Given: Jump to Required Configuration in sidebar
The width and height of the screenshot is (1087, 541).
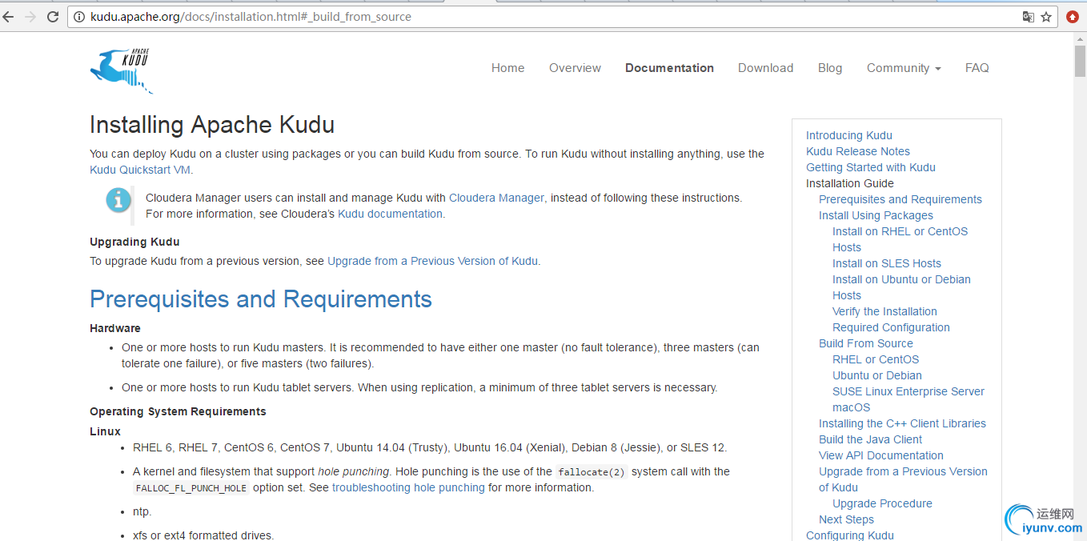Looking at the screenshot, I should (x=891, y=327).
